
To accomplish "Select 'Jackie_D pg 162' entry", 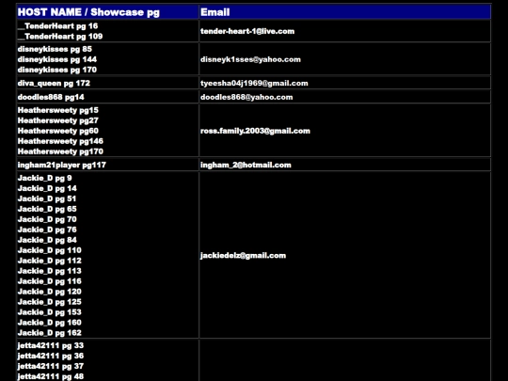I will point(49,333).
